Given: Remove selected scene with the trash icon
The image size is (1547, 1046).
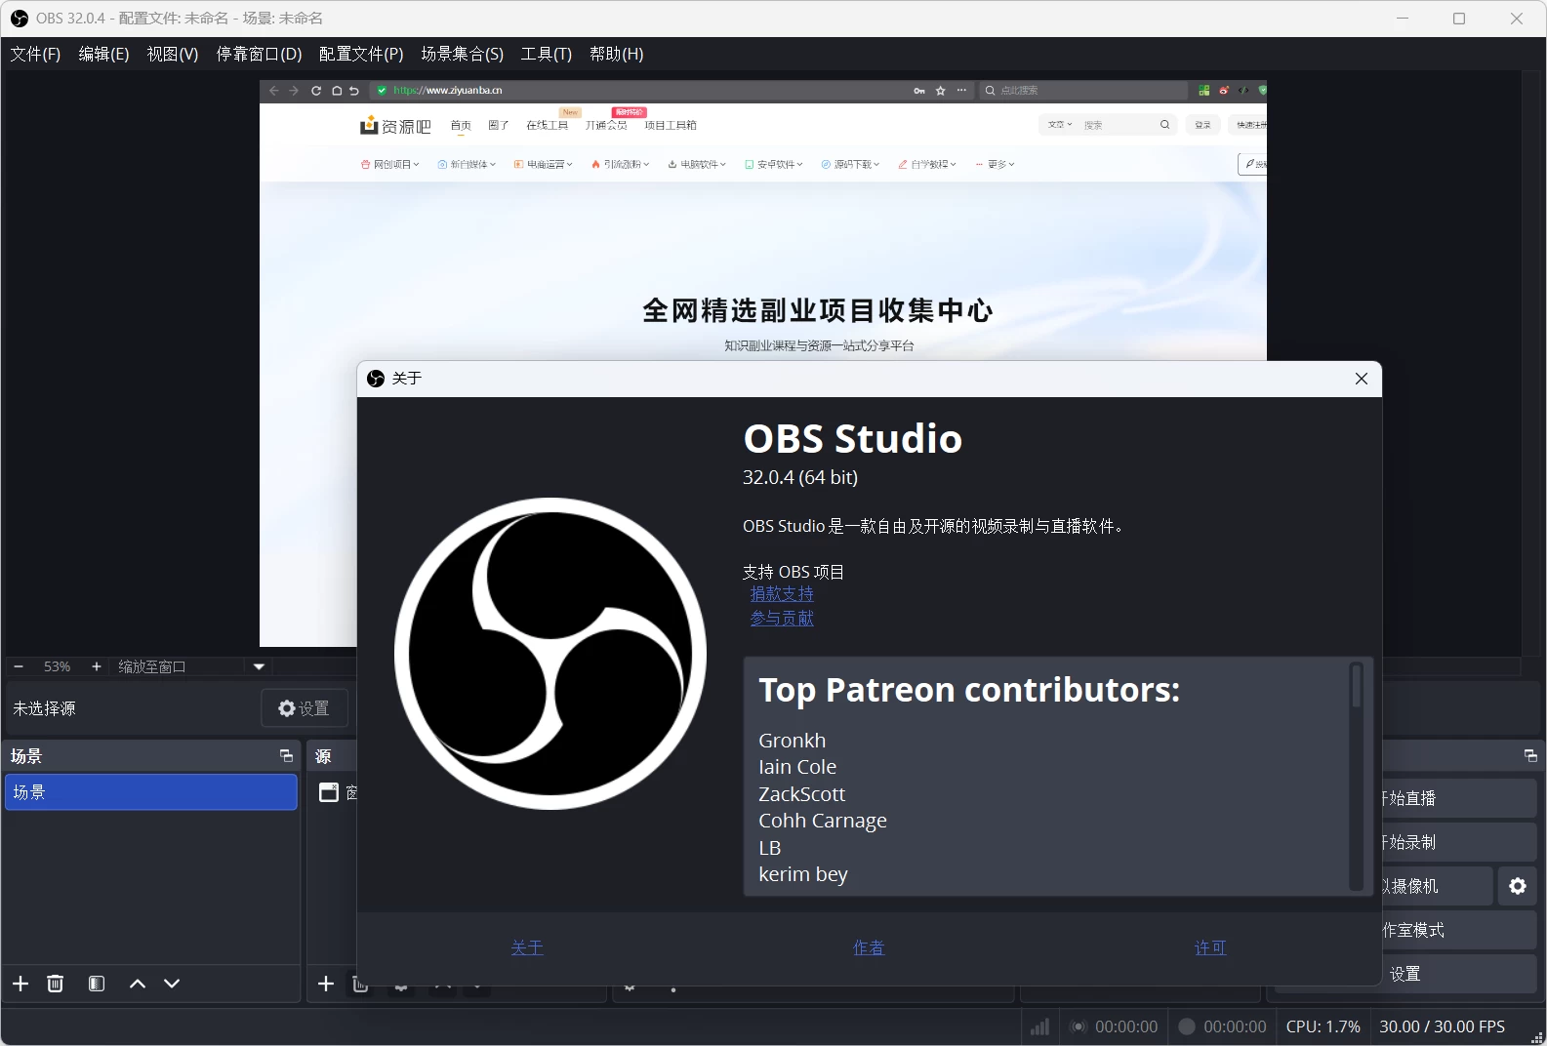Looking at the screenshot, I should 56,984.
